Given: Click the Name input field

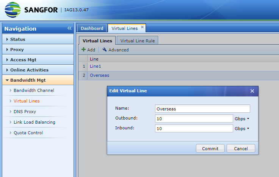Looking at the screenshot, I should [202, 109].
